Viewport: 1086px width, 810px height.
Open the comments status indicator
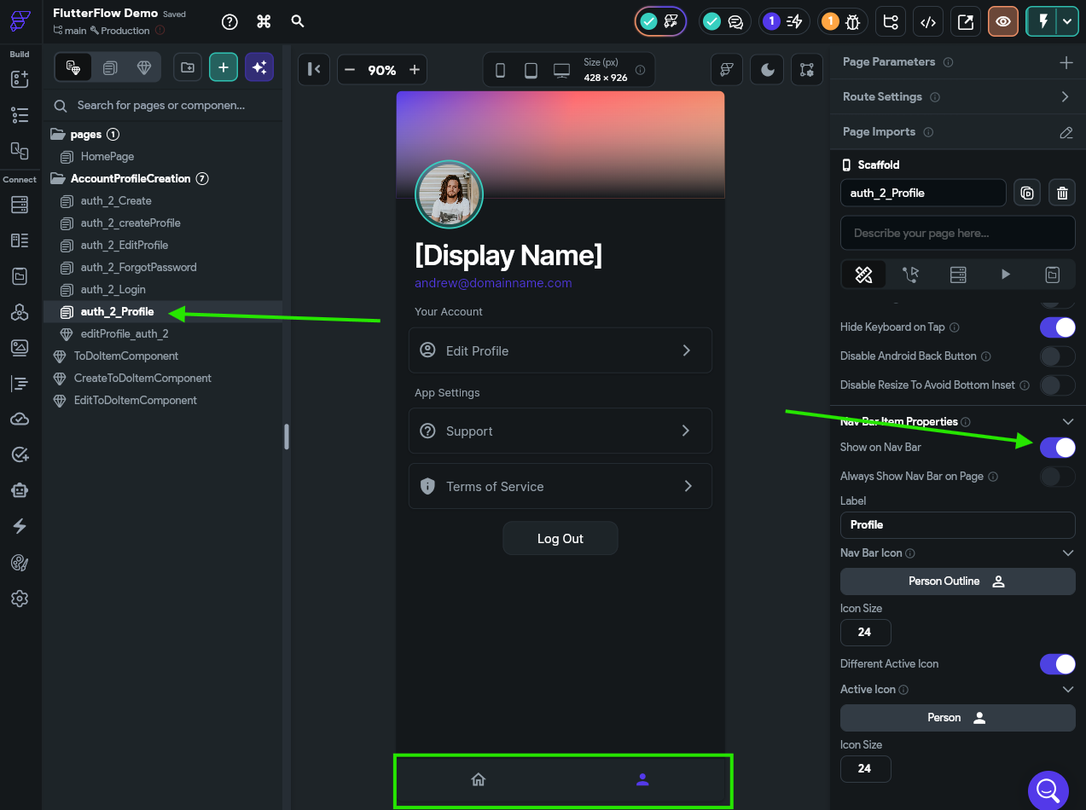pyautogui.click(x=724, y=22)
